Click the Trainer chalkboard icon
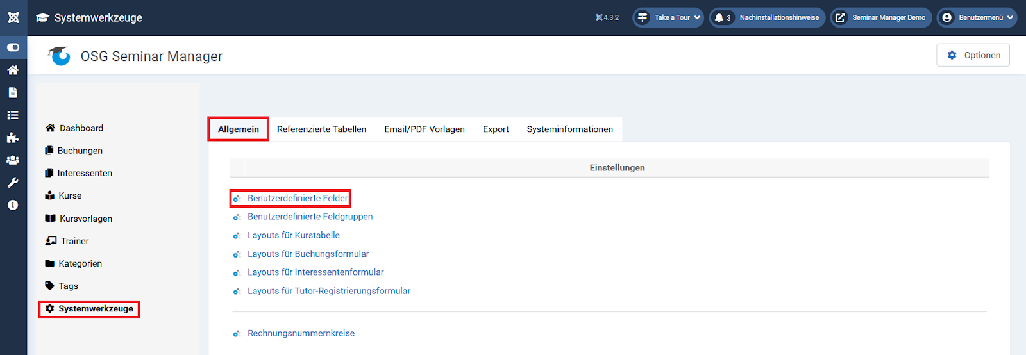 pyautogui.click(x=51, y=241)
